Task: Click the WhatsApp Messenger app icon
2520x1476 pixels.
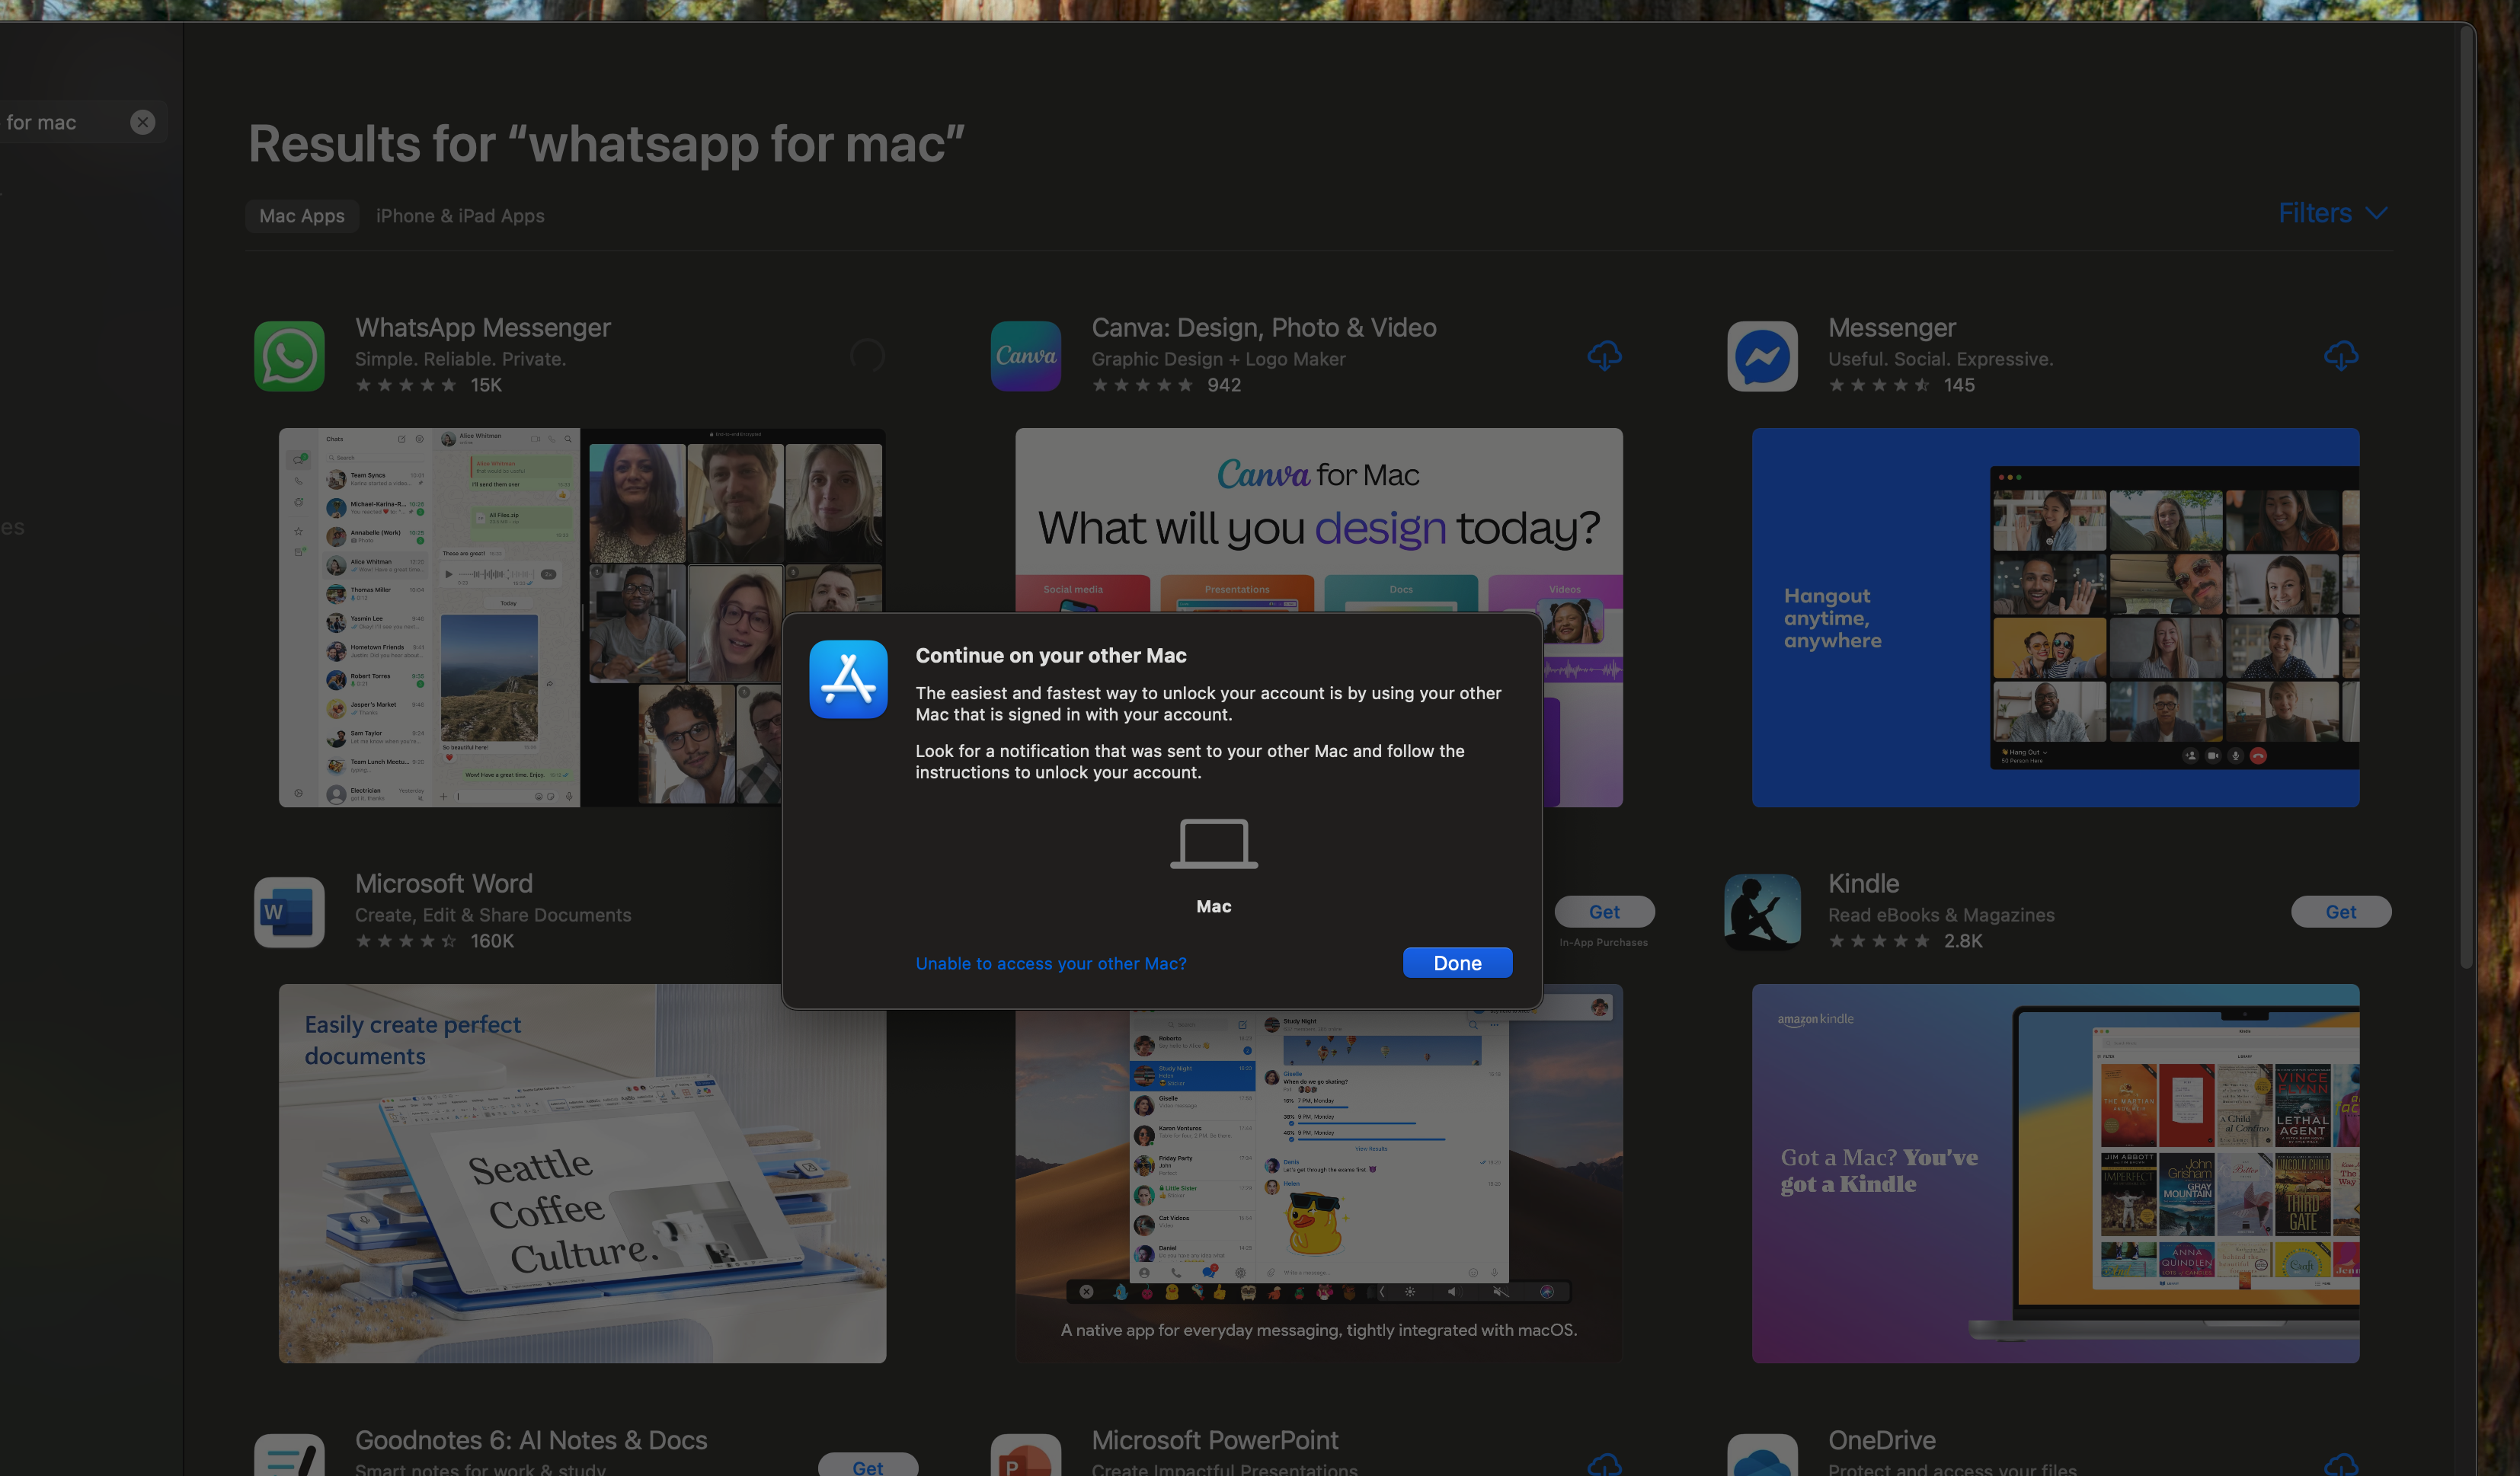Action: tap(289, 356)
